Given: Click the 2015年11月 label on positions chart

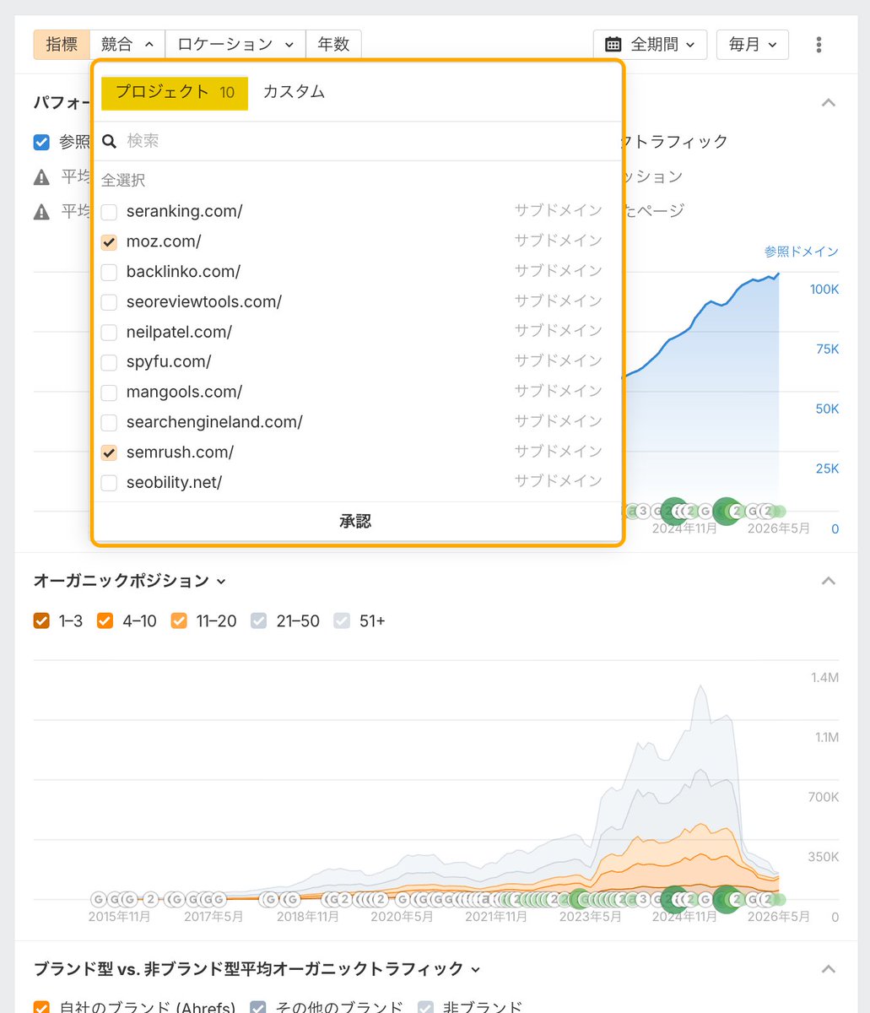Looking at the screenshot, I should pos(120,917).
